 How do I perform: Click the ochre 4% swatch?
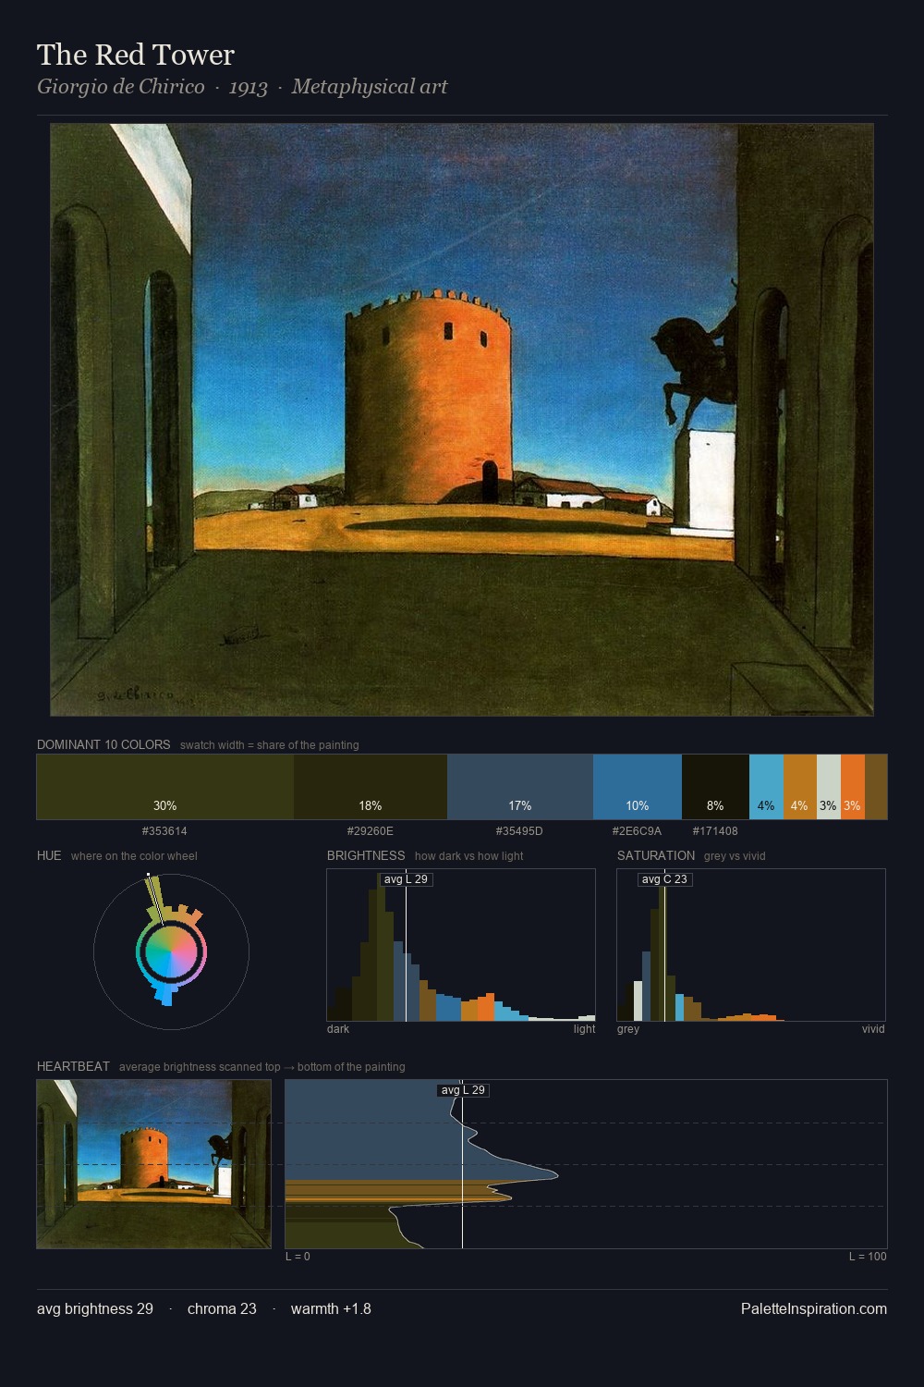point(800,787)
